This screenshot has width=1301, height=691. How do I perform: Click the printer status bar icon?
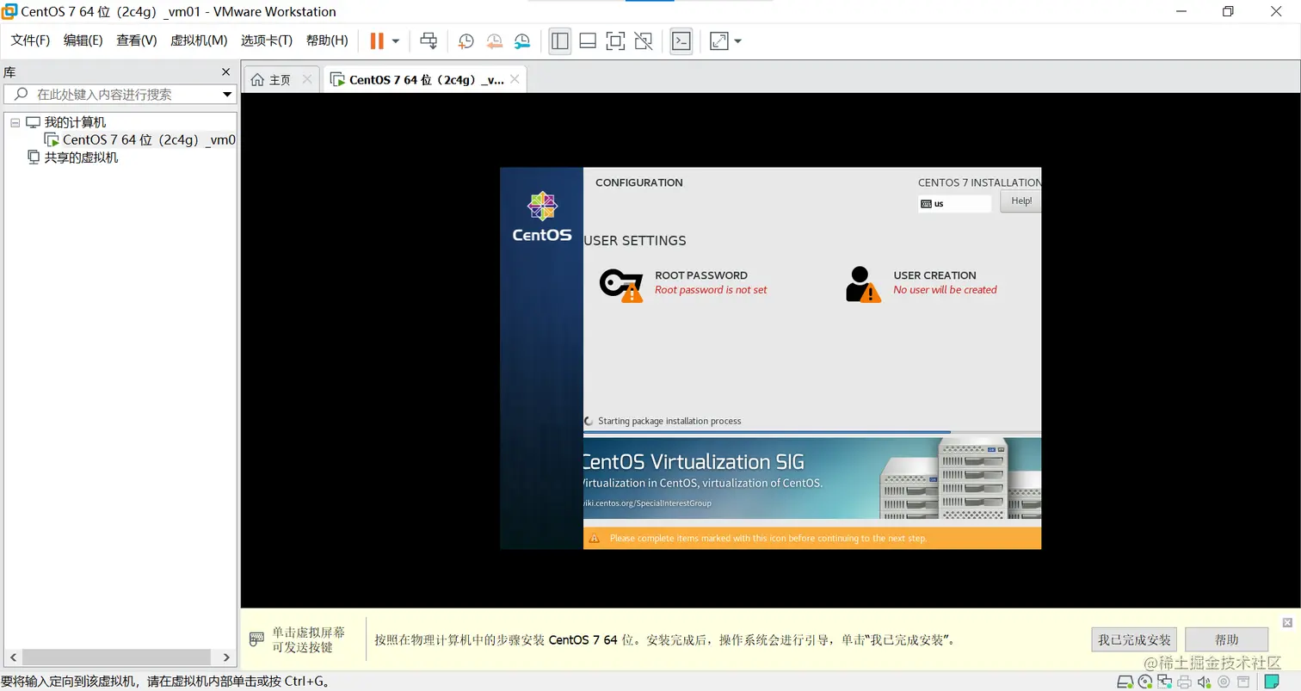tap(1184, 682)
